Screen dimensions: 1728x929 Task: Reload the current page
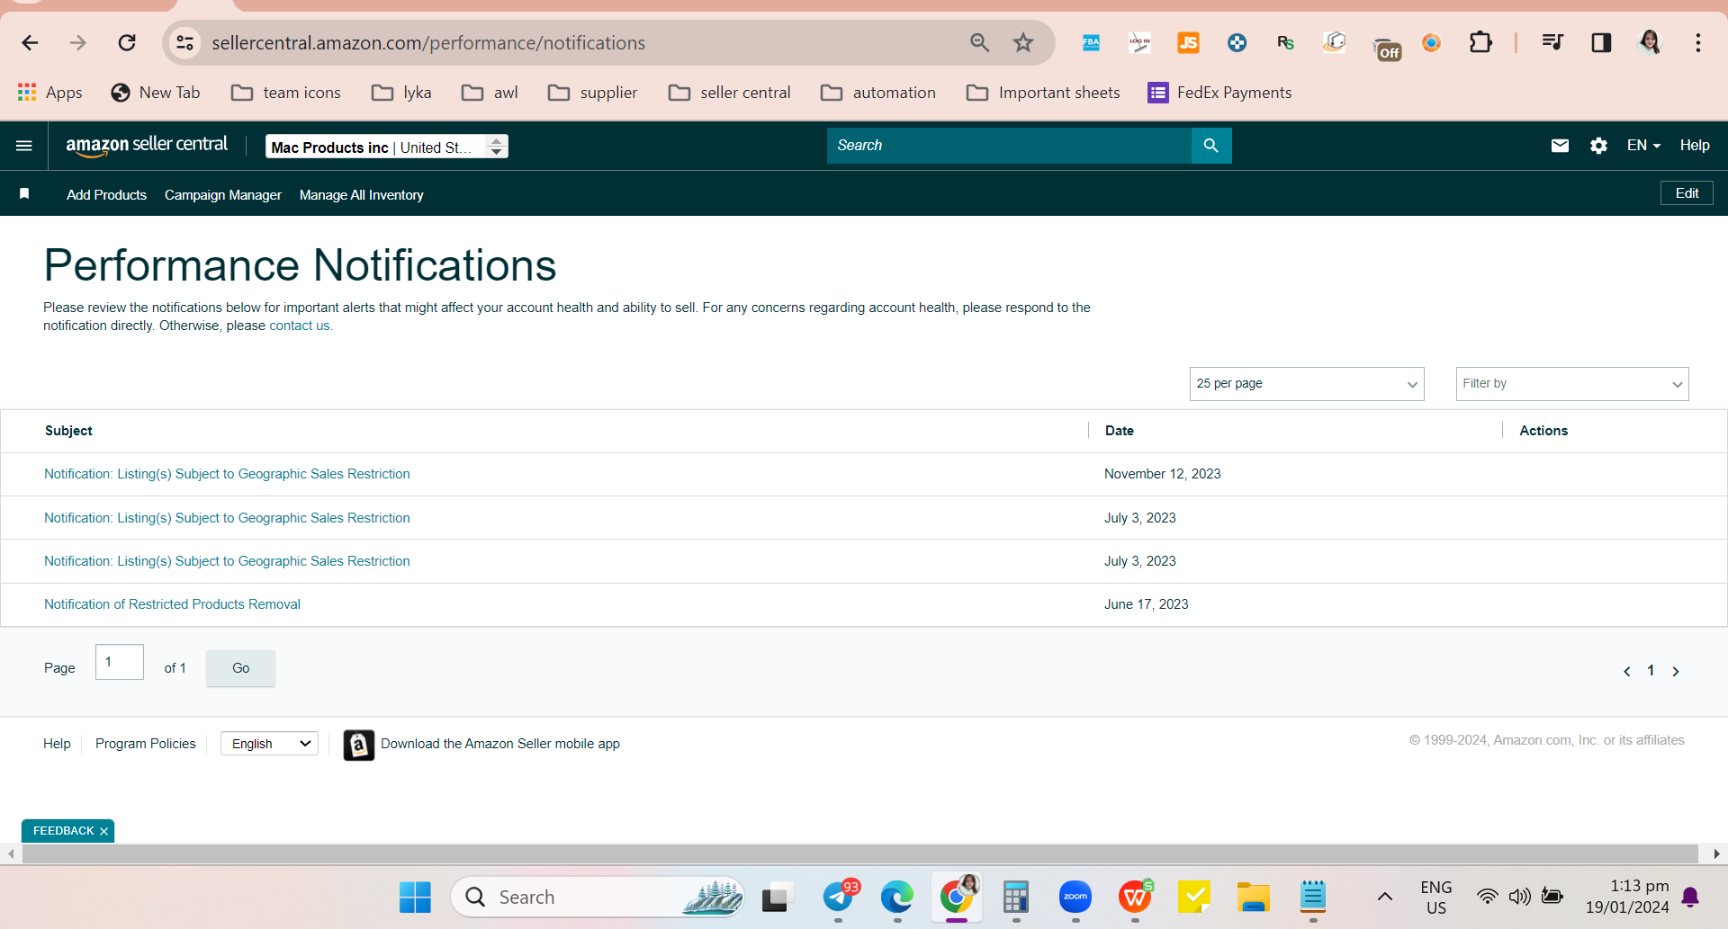tap(127, 42)
